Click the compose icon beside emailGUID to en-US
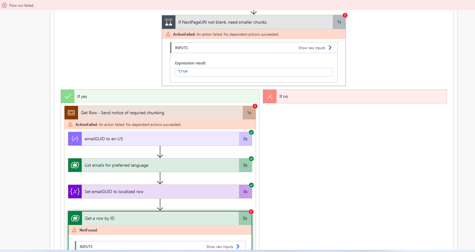 pos(75,138)
